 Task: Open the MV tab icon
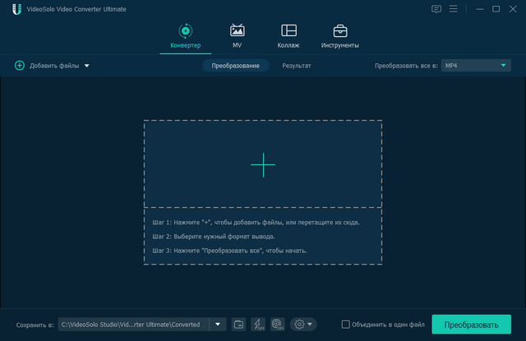coord(237,31)
